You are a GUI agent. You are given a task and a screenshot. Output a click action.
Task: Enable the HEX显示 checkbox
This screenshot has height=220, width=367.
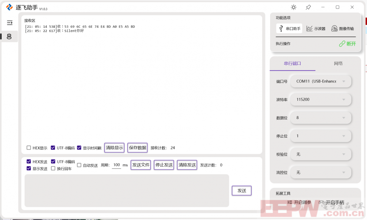coord(29,148)
